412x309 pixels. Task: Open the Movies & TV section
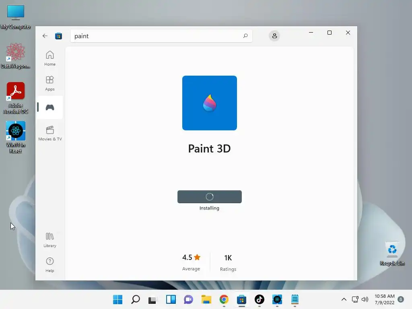(x=50, y=133)
